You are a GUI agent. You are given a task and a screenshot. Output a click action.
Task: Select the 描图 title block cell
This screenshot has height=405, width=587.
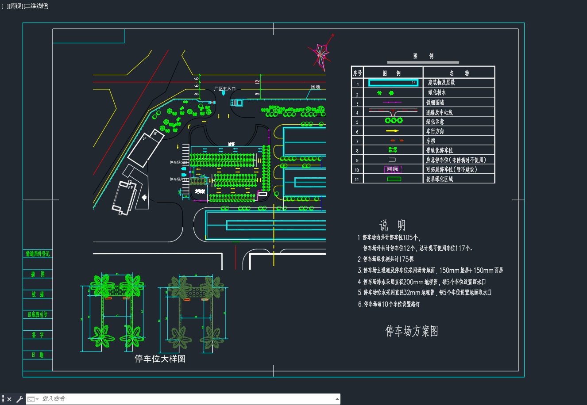[38, 274]
